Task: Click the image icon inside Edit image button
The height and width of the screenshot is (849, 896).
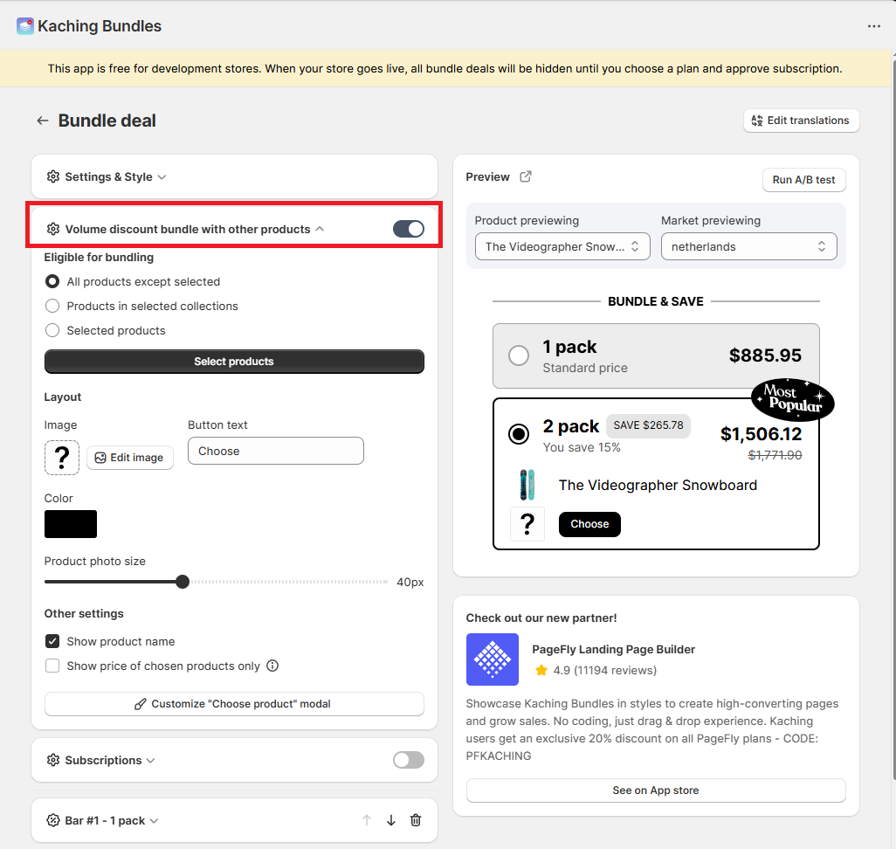Action: coord(100,458)
